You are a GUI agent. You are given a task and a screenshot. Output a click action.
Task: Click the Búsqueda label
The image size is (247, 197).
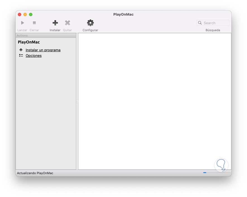tap(213, 30)
